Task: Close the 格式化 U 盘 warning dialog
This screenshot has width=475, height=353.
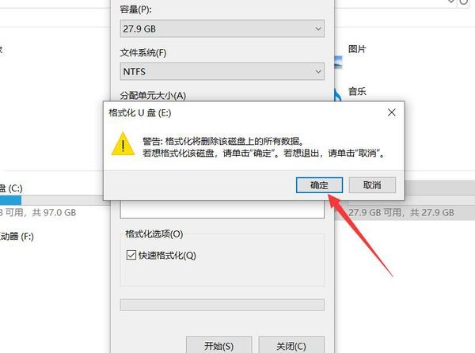Action: [x=391, y=112]
